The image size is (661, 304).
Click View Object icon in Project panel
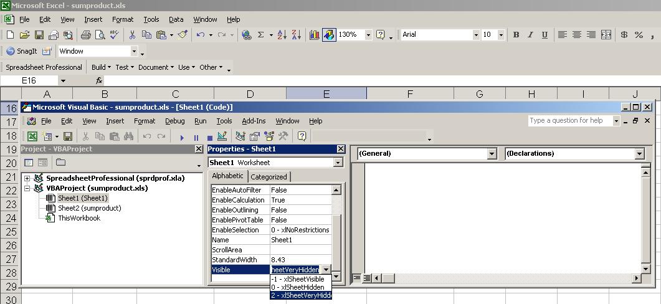42,163
